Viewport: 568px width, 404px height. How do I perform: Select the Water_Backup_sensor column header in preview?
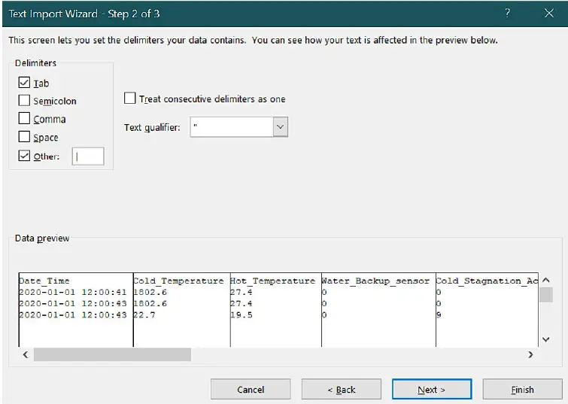375,281
